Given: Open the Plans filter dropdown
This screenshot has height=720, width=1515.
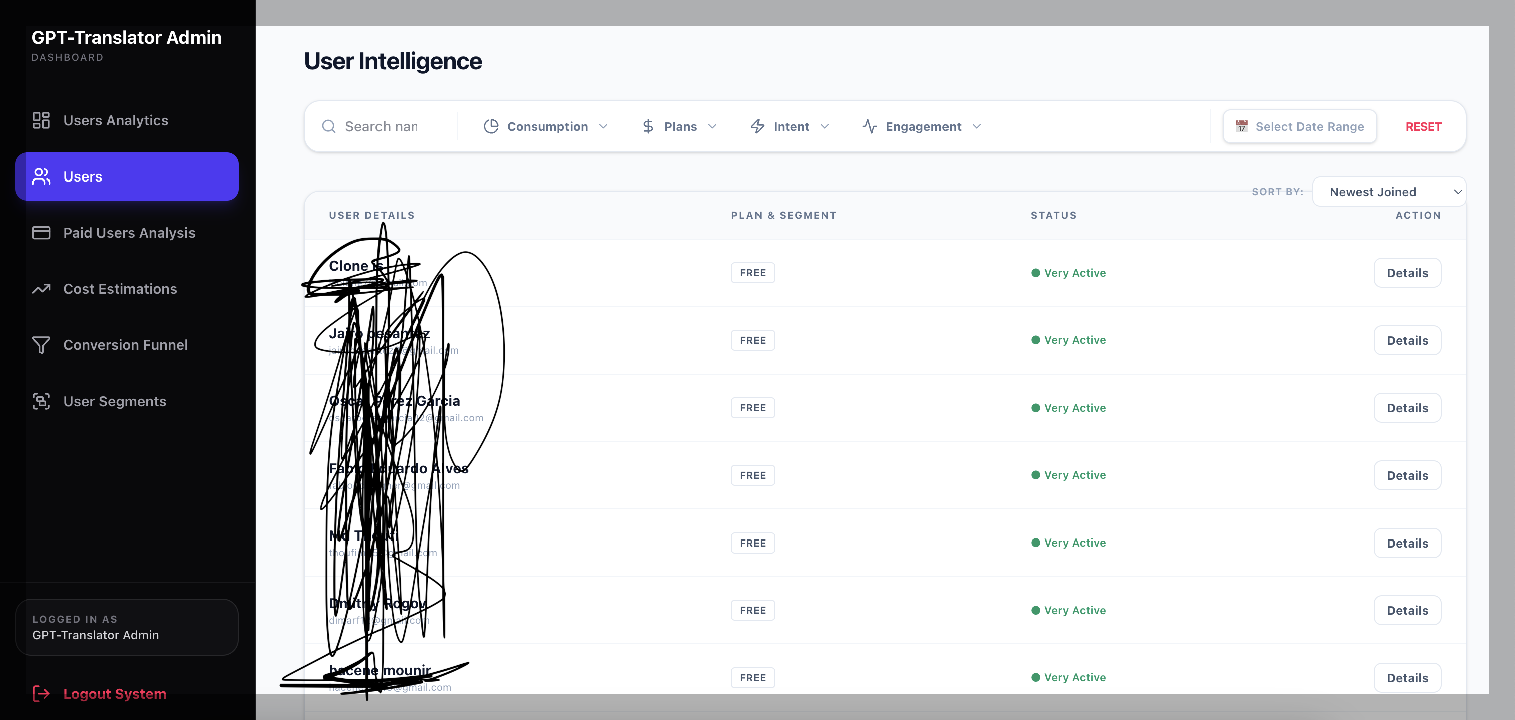Looking at the screenshot, I should pyautogui.click(x=679, y=126).
